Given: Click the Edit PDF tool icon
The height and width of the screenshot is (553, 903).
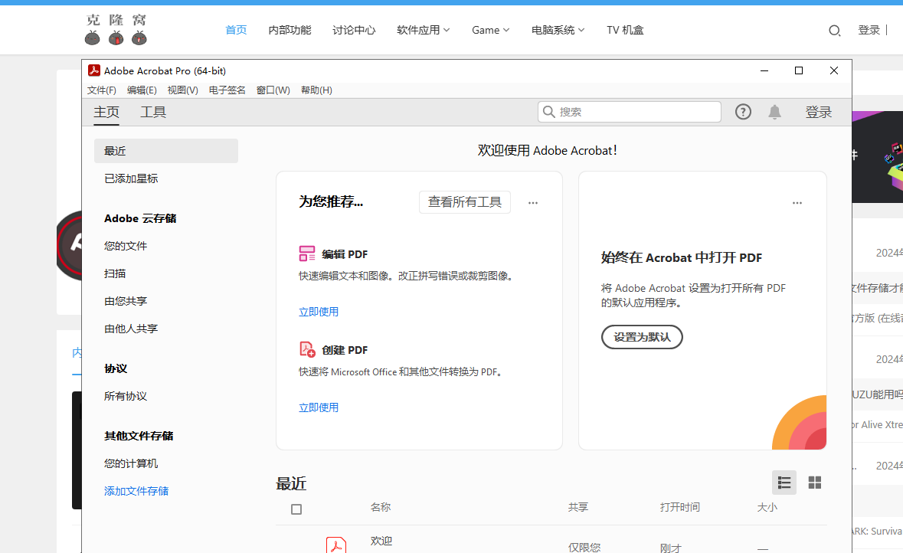Looking at the screenshot, I should point(307,254).
